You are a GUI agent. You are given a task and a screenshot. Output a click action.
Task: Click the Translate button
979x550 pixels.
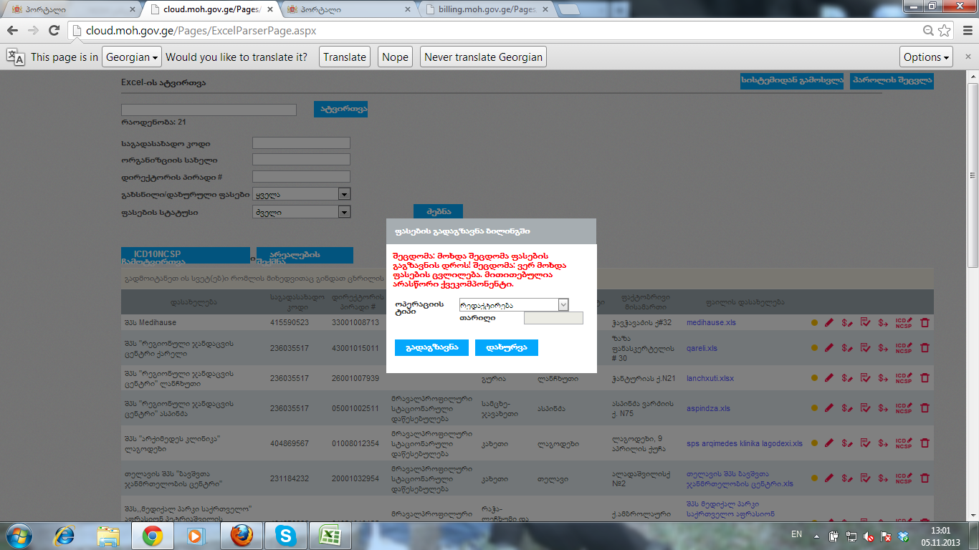(344, 57)
